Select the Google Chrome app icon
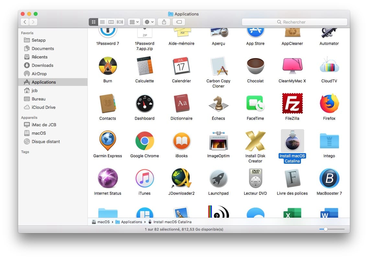The width and height of the screenshot is (368, 259). click(144, 141)
